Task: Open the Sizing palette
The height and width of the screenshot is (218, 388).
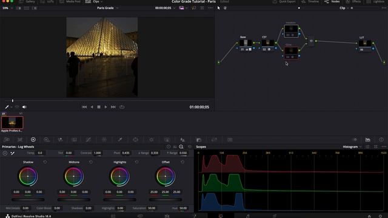Action: click(x=214, y=140)
